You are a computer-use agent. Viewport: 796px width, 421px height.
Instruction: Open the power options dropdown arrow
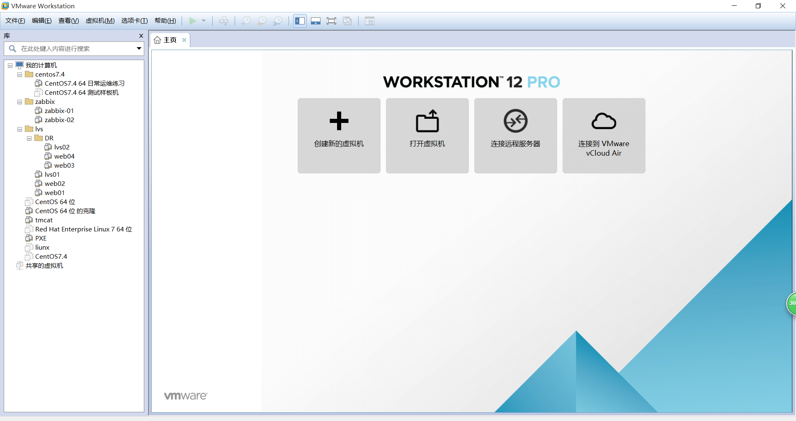click(x=204, y=21)
